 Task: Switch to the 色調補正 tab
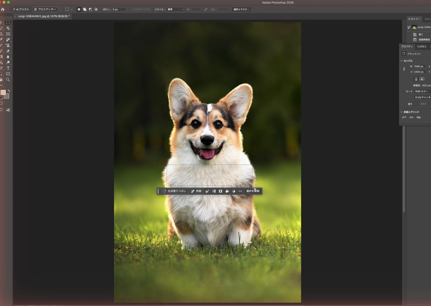click(x=422, y=47)
